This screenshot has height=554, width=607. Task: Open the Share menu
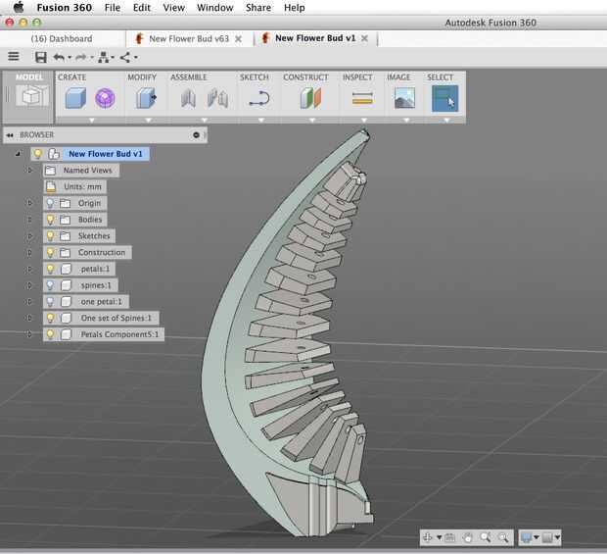(258, 8)
